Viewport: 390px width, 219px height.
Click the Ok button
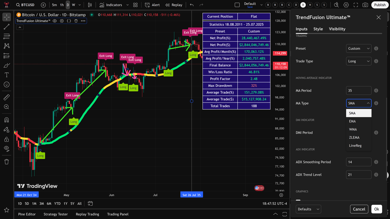coord(376,209)
